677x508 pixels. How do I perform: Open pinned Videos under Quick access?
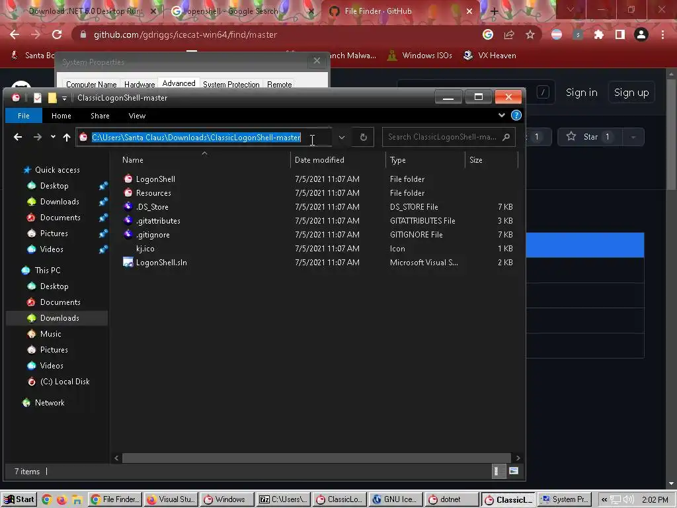pos(52,249)
